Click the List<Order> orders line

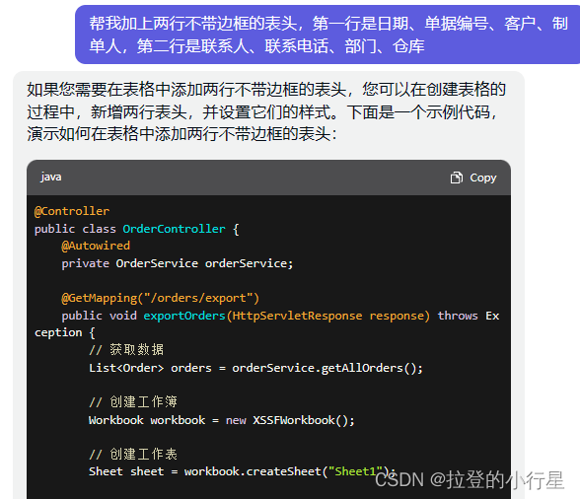255,368
